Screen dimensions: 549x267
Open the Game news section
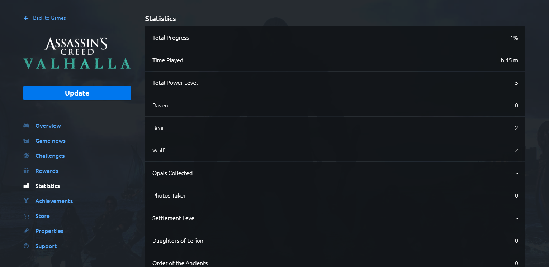coord(50,141)
